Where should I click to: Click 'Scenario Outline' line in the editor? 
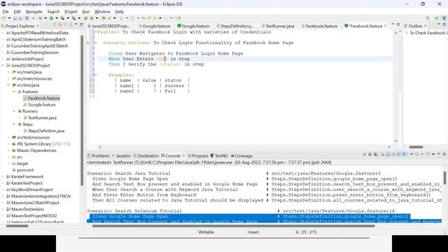198,43
